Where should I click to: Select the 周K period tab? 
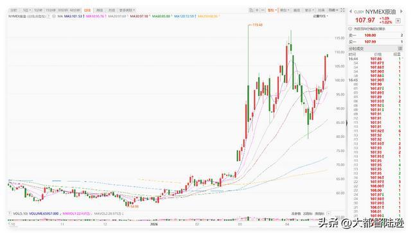[x=100, y=10]
